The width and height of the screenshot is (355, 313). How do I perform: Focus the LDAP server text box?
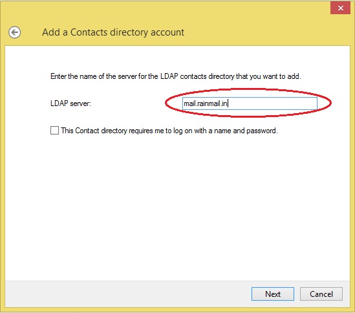tap(250, 103)
